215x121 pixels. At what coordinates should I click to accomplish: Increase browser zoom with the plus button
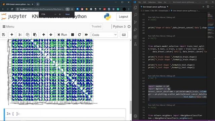tap(60, 14)
